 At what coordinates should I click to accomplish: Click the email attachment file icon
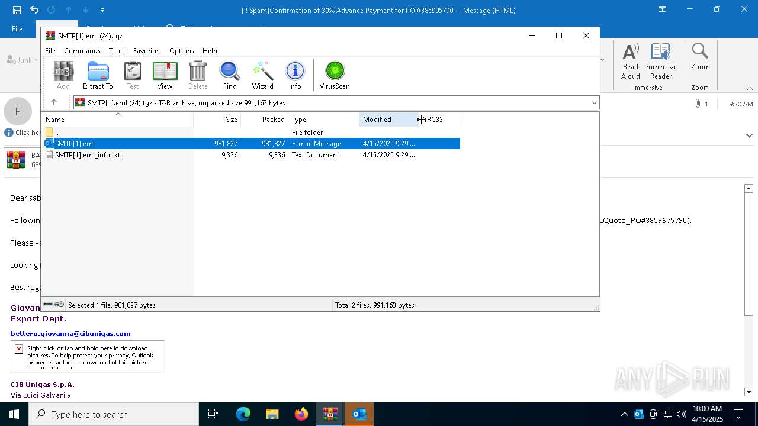click(x=16, y=160)
